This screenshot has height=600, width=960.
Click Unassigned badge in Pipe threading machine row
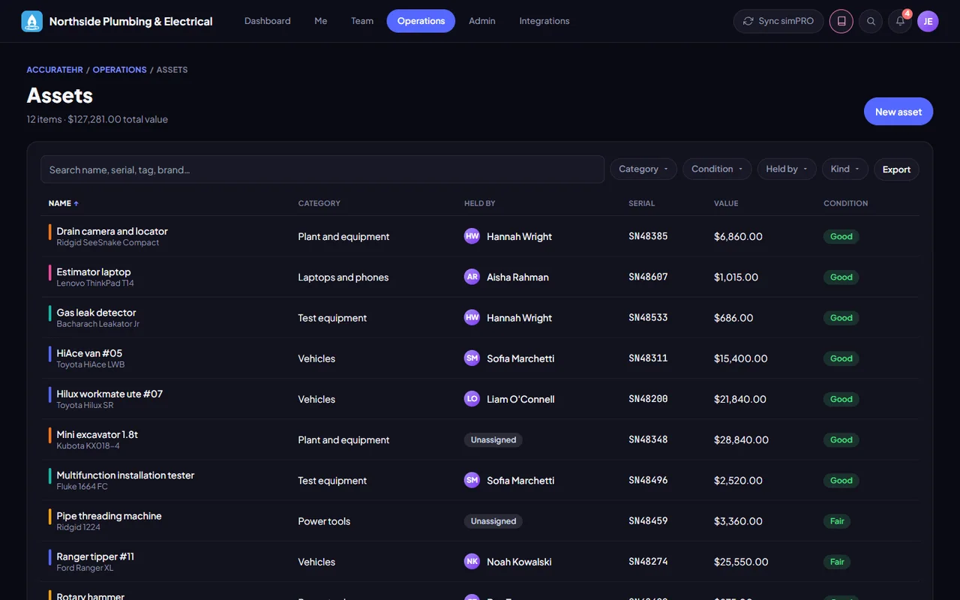point(493,521)
